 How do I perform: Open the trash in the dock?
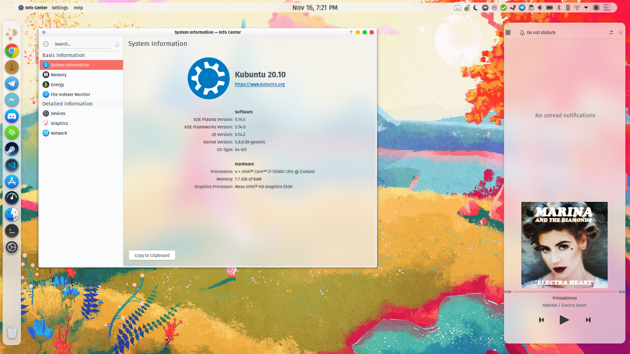click(x=12, y=332)
